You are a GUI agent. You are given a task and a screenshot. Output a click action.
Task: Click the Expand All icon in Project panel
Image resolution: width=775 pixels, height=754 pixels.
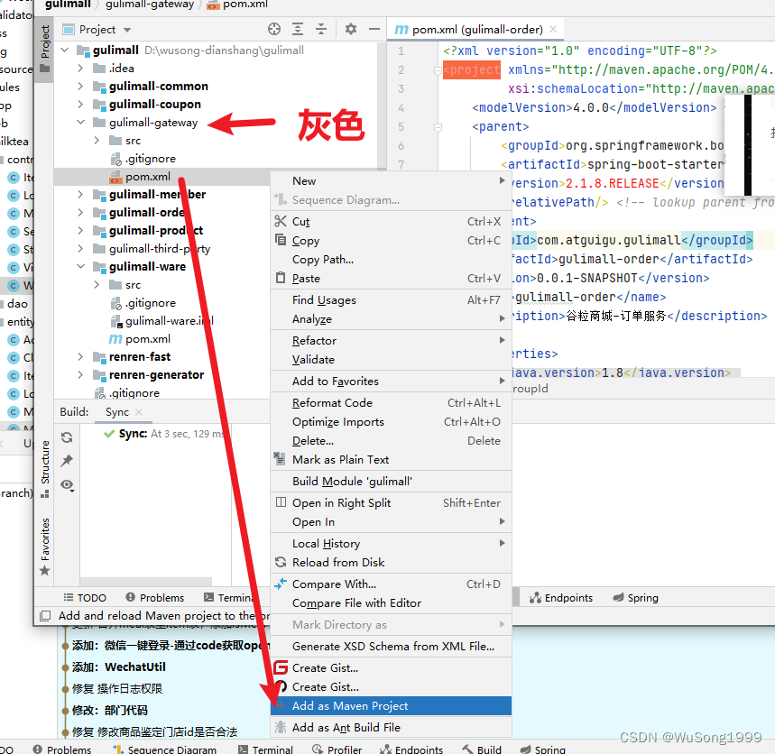[298, 29]
